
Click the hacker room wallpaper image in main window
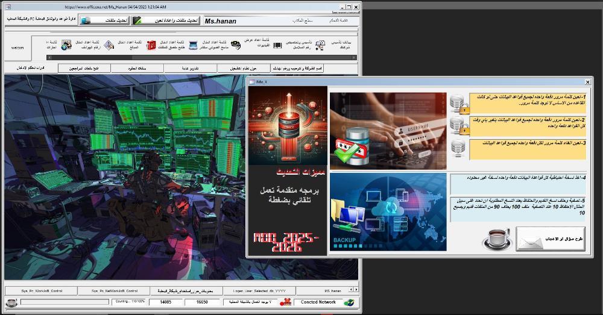coord(125,177)
